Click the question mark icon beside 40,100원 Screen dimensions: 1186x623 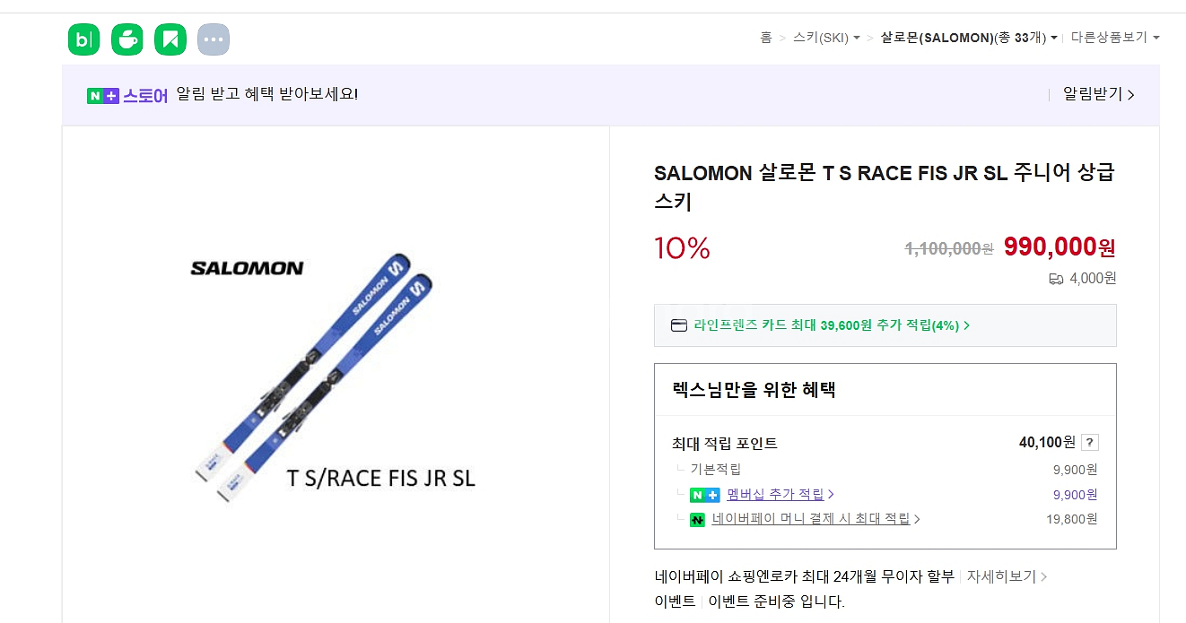click(1089, 443)
